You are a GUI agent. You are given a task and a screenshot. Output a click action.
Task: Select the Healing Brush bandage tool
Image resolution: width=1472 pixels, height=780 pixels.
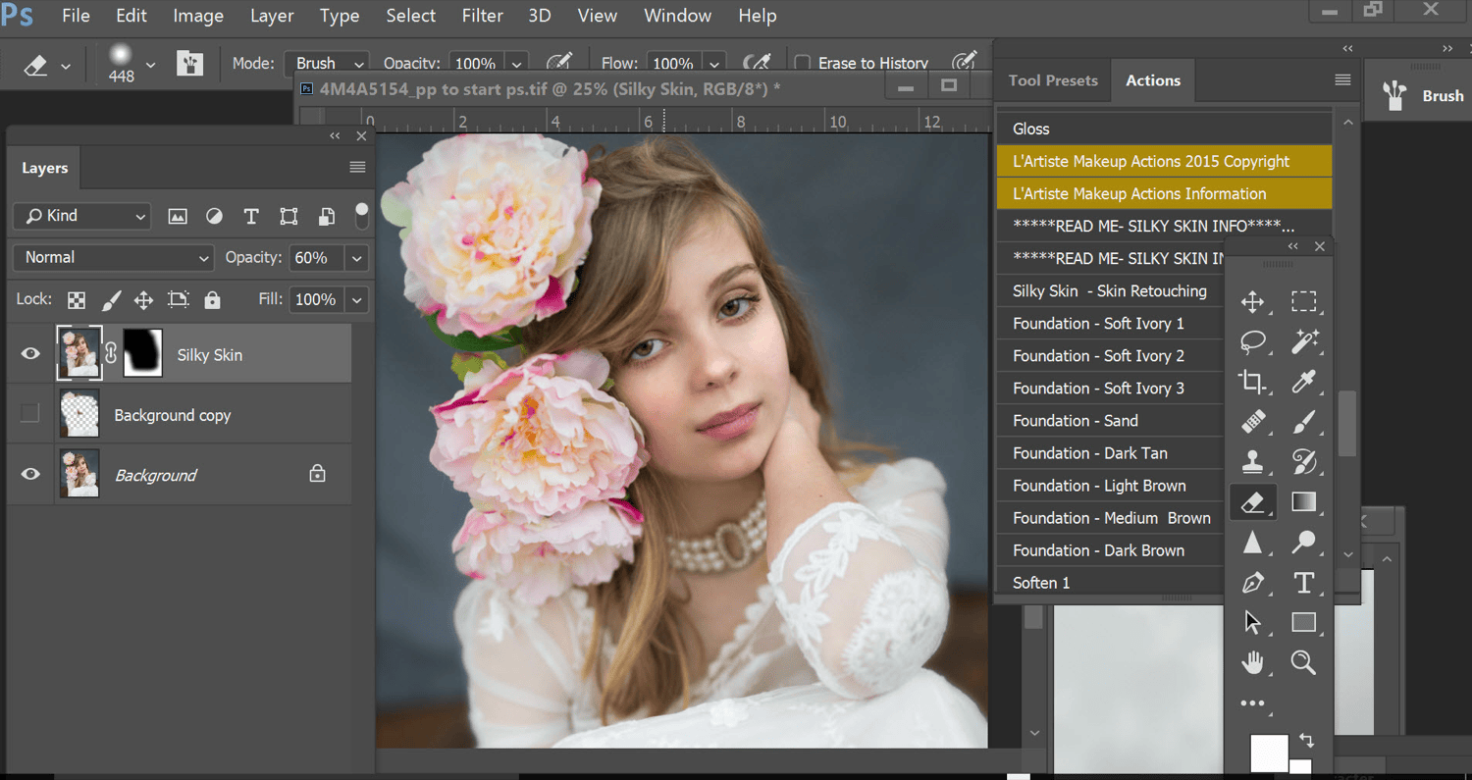(1252, 422)
